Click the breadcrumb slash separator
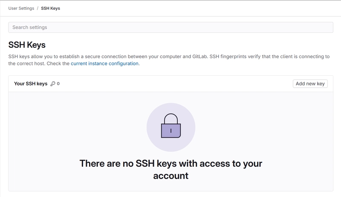 (38, 8)
